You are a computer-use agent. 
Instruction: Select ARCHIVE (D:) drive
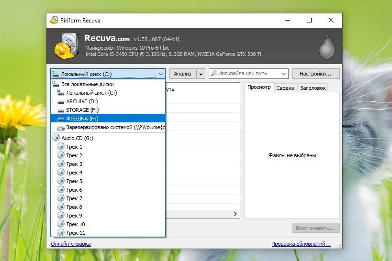pos(108,101)
